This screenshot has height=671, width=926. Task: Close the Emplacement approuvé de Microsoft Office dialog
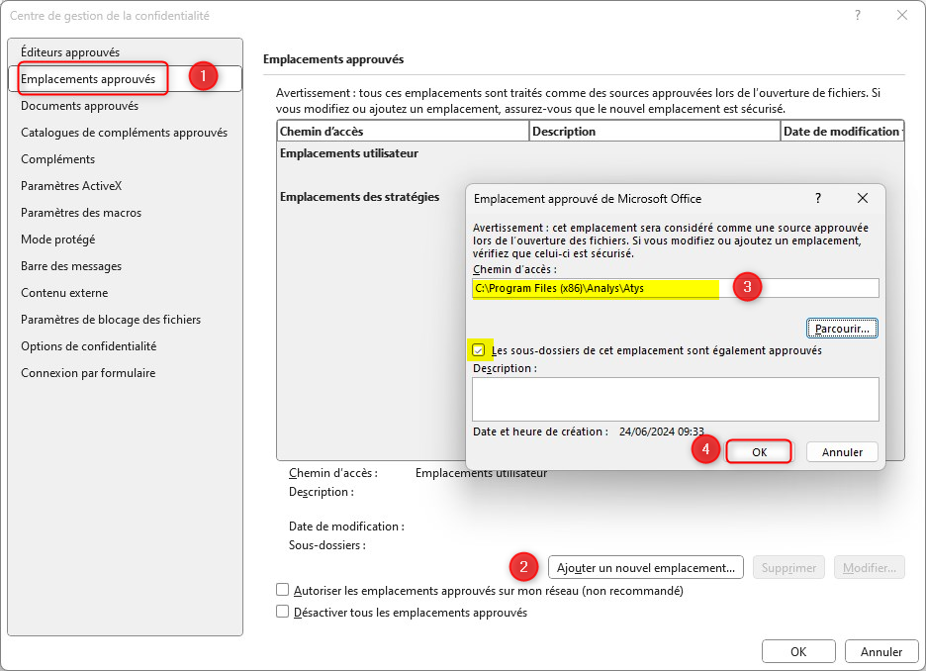862,198
